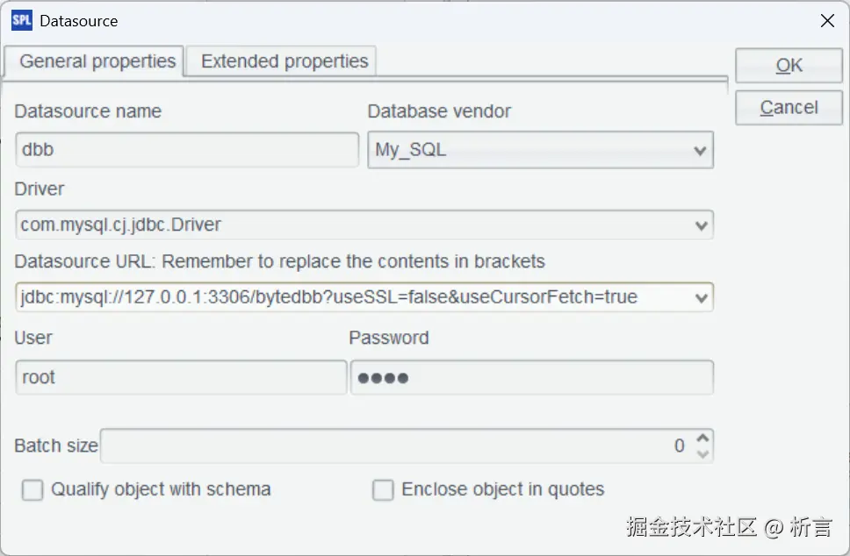Click inside the Datasource URL text
The height and width of the screenshot is (556, 850).
click(351, 297)
